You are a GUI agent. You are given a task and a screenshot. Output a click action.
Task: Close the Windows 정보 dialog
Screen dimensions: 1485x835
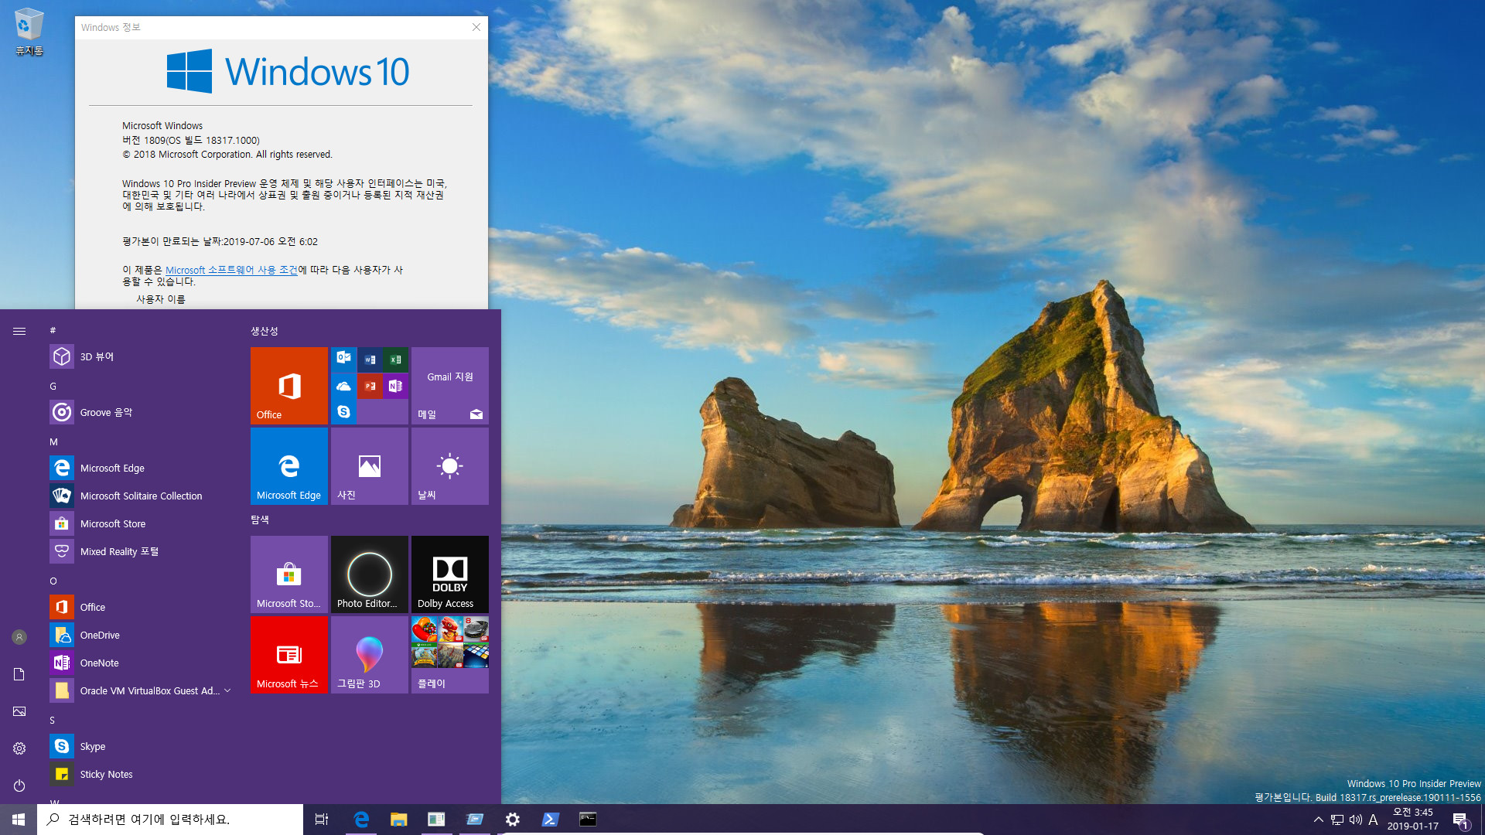(476, 27)
